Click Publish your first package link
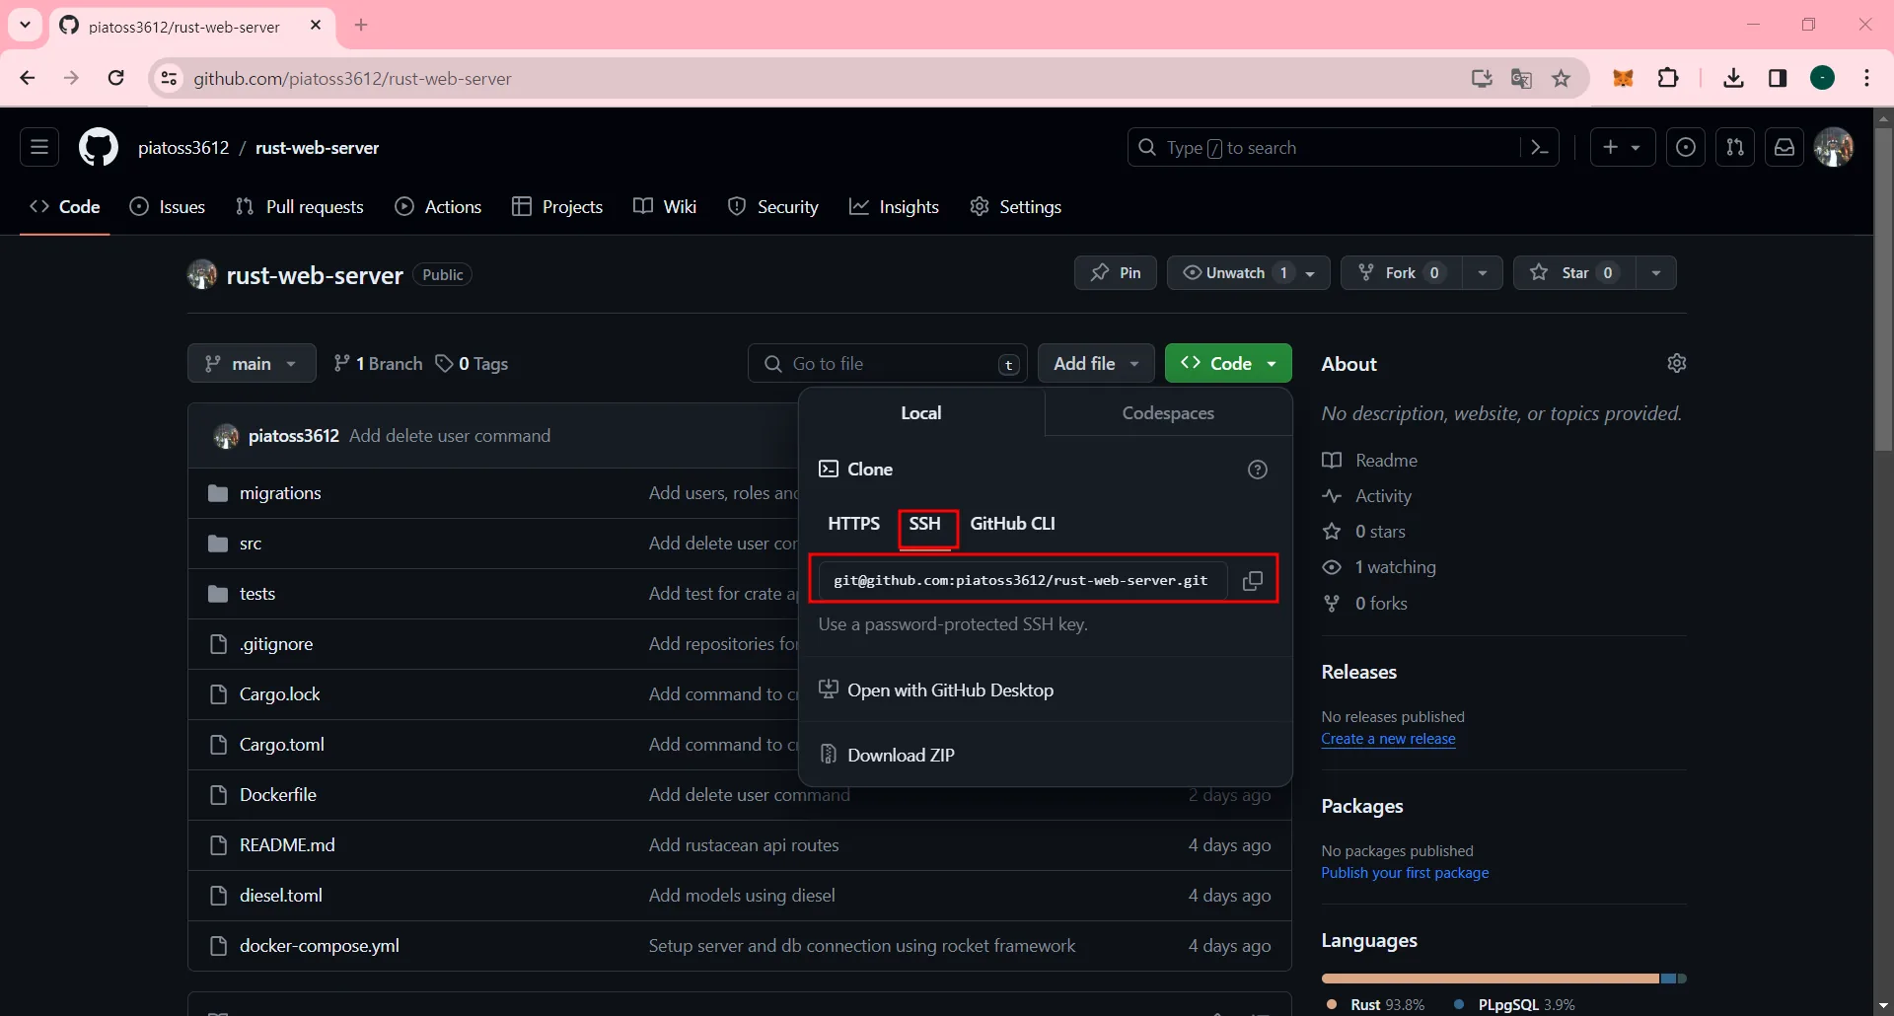 tap(1405, 873)
